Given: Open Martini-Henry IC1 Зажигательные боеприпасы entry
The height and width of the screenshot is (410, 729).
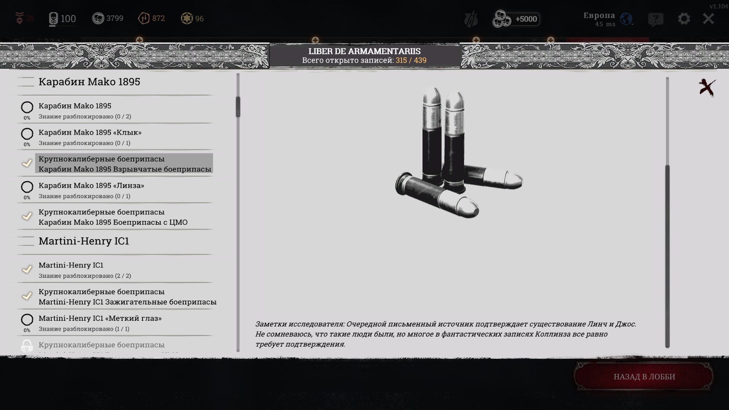Looking at the screenshot, I should (x=127, y=297).
